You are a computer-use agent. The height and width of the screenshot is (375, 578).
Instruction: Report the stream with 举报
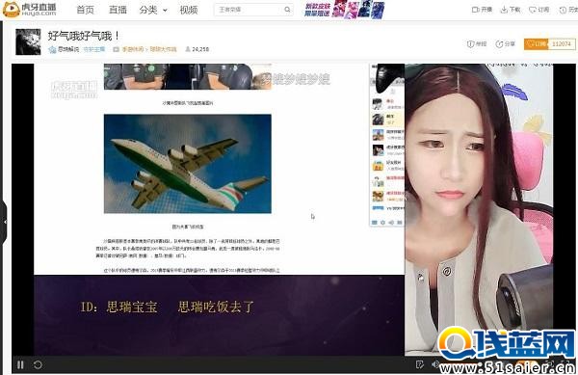coord(477,44)
